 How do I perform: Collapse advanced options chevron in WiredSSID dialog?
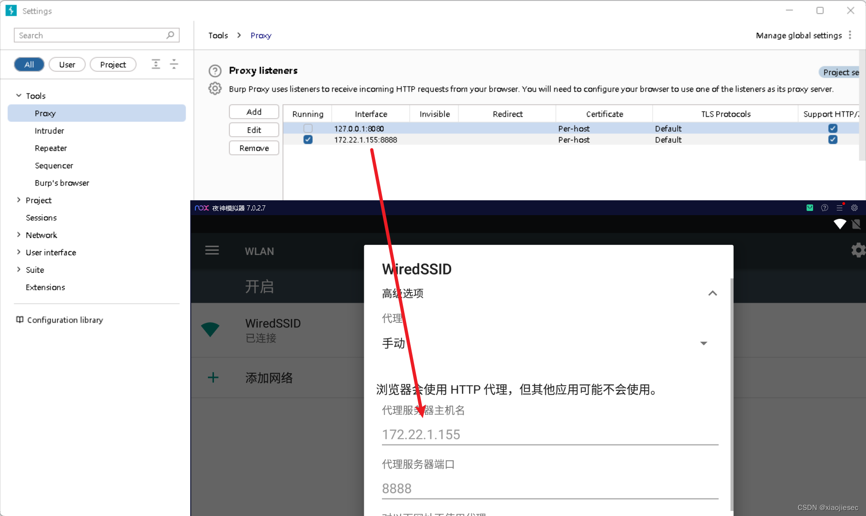[x=712, y=293]
